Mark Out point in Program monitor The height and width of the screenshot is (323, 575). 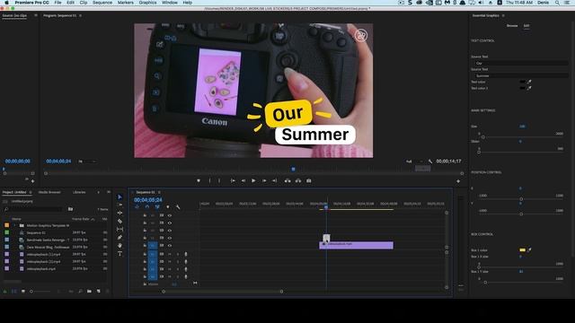(219, 180)
